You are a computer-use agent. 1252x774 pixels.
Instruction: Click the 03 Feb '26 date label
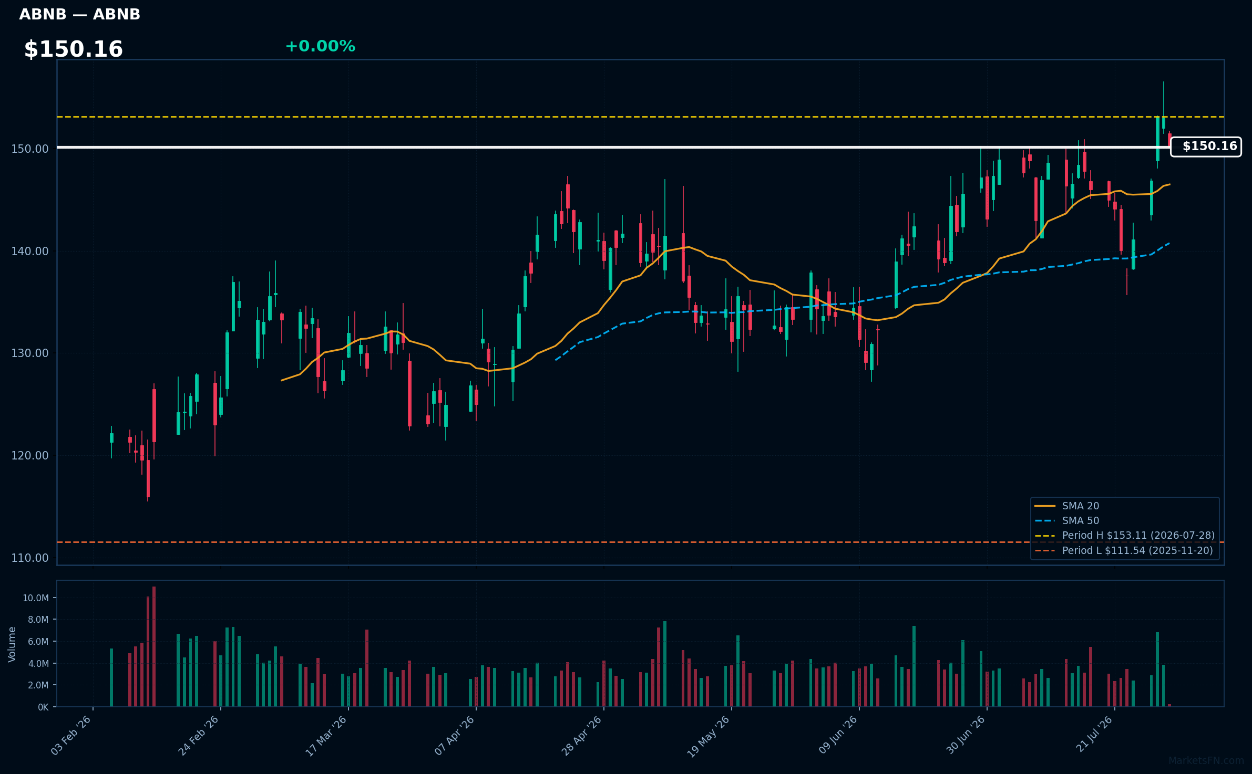[x=71, y=736]
